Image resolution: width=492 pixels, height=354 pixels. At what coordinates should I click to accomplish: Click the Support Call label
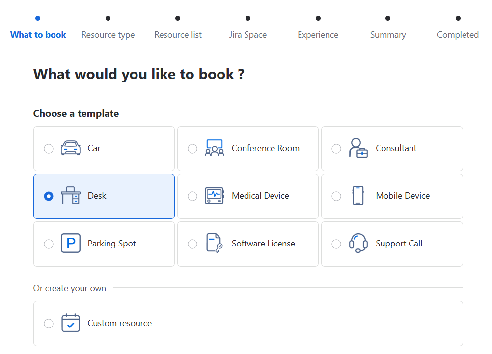399,244
